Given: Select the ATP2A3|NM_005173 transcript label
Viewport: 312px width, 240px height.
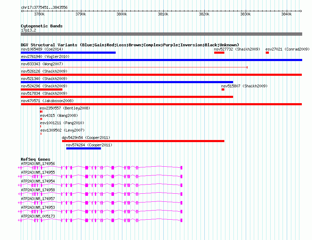Looking at the screenshot, I should point(38,216).
